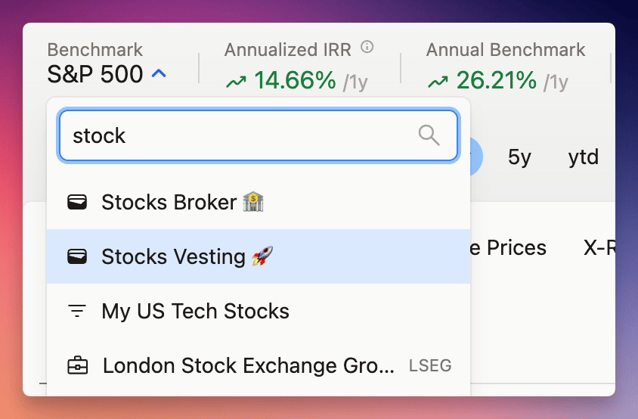
Task: Switch time range to 5y
Action: (x=519, y=157)
